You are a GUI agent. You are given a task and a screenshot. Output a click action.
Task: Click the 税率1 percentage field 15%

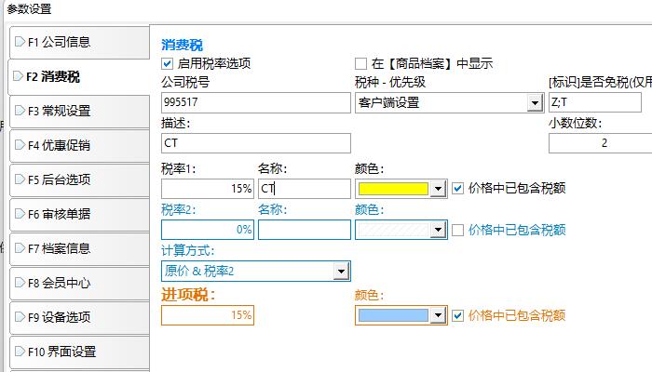click(x=208, y=189)
